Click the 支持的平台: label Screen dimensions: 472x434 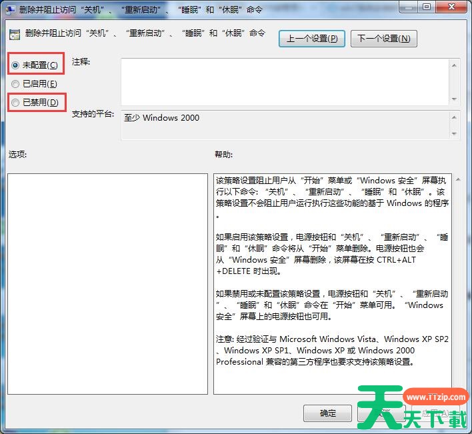click(x=93, y=114)
